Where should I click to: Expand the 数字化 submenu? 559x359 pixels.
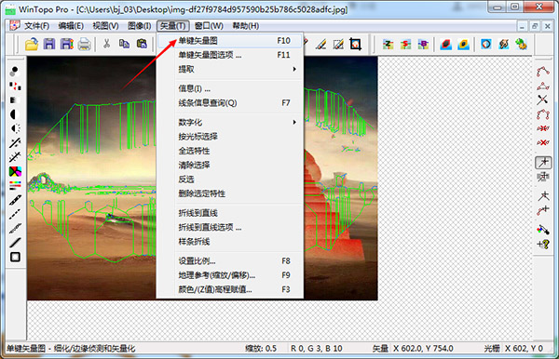pos(230,123)
